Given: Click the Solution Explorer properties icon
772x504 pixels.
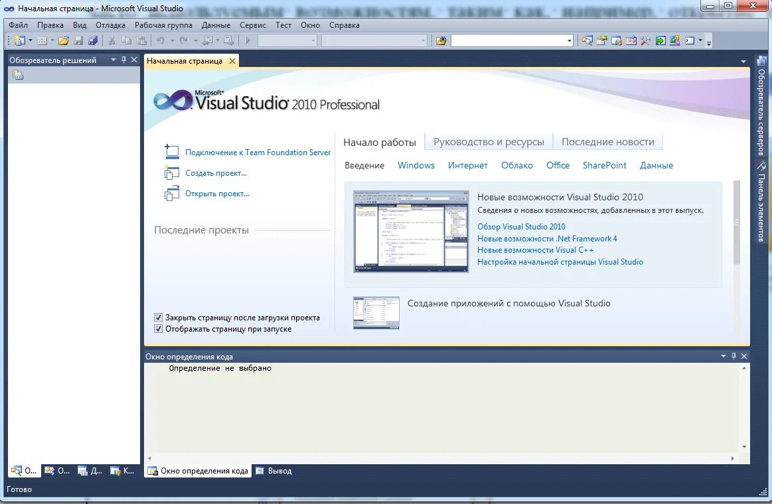Looking at the screenshot, I should 18,75.
